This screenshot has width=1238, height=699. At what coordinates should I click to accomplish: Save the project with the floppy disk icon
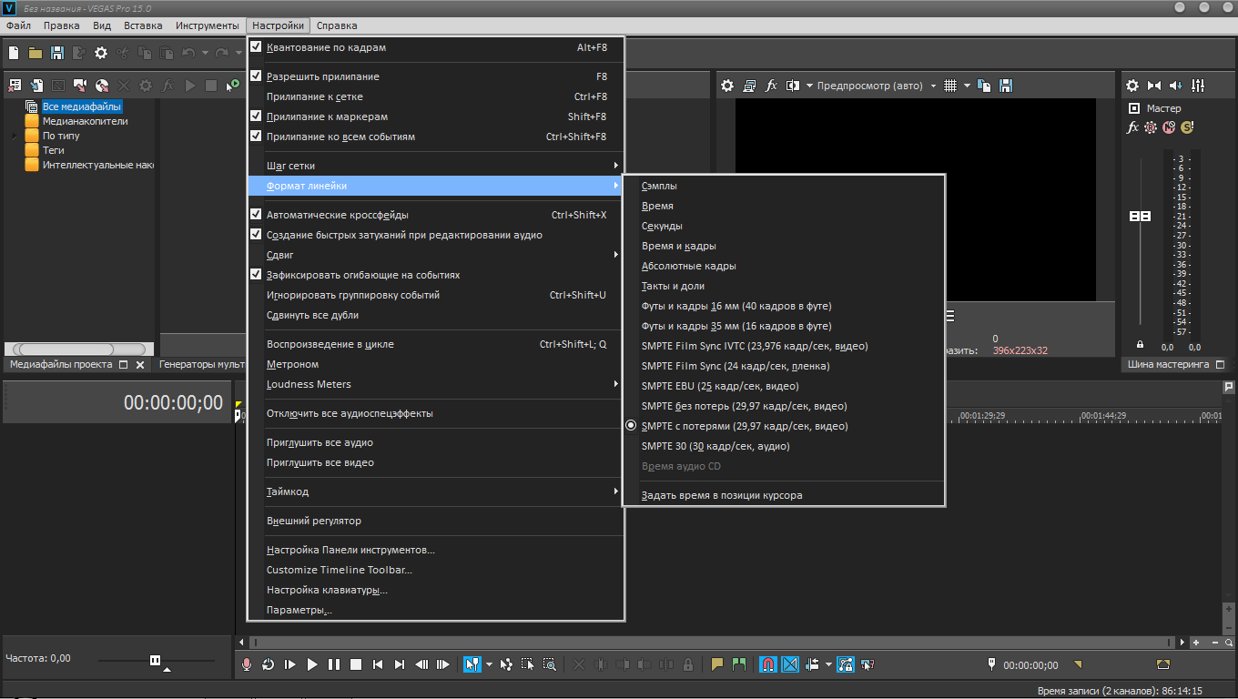click(x=57, y=54)
